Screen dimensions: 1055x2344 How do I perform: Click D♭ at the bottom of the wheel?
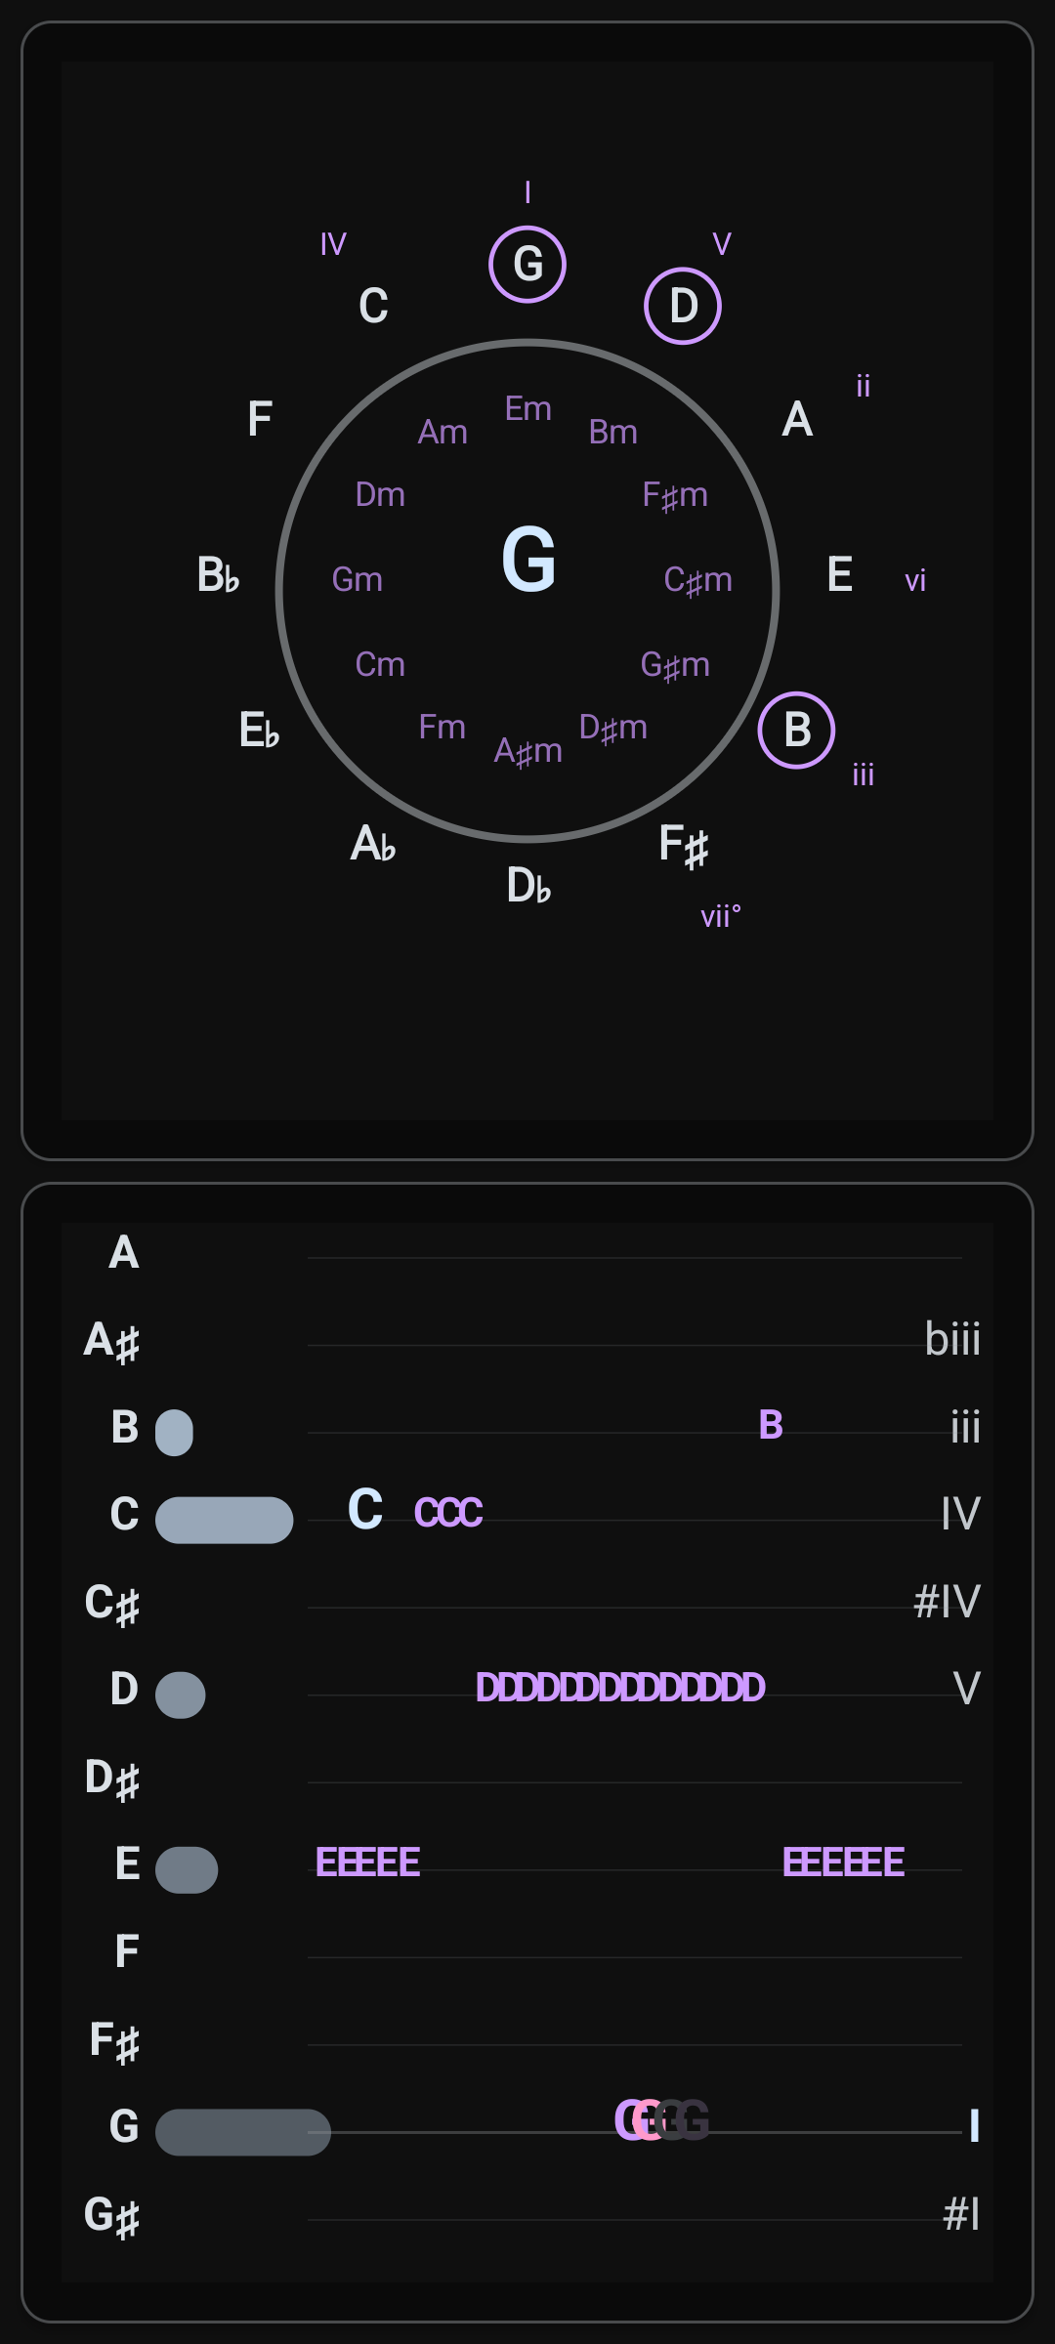528,886
